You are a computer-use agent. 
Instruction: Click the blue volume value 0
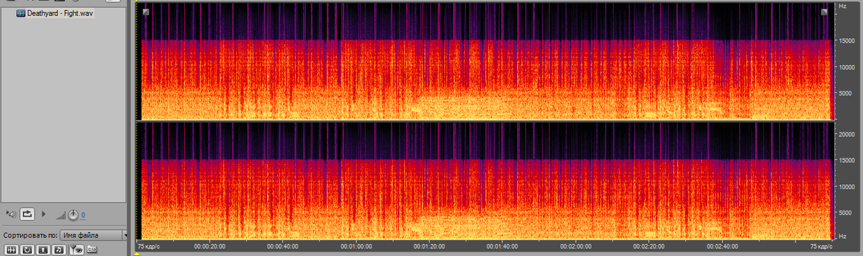click(x=83, y=215)
